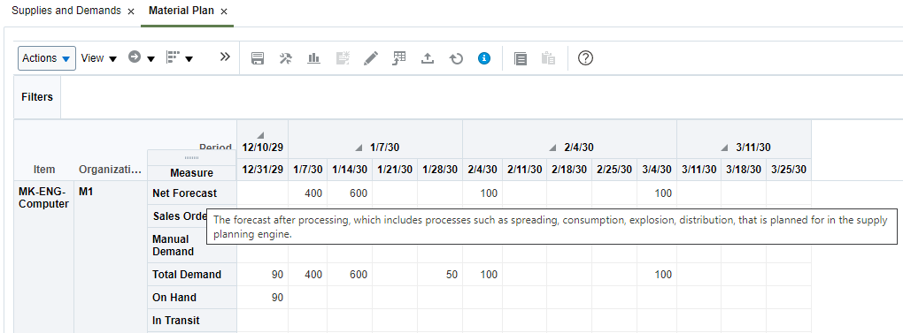
Task: Click the bar chart graph icon
Action: [314, 58]
